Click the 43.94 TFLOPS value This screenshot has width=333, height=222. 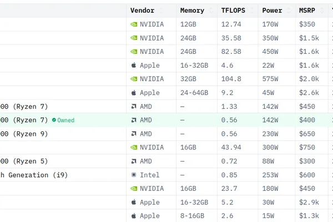pyautogui.click(x=231, y=148)
